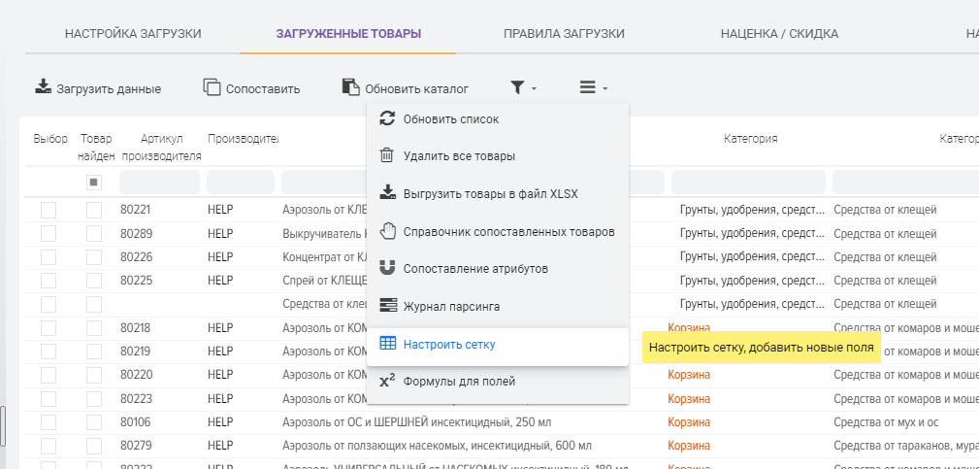979x469 pixels.
Task: Click the Категория column filter field
Action: point(748,183)
